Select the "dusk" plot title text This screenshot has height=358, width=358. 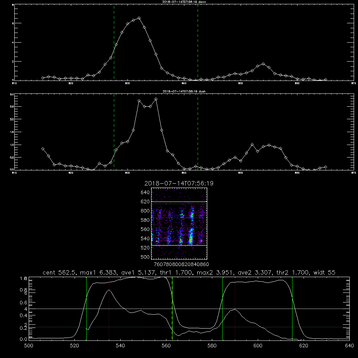click(x=184, y=91)
